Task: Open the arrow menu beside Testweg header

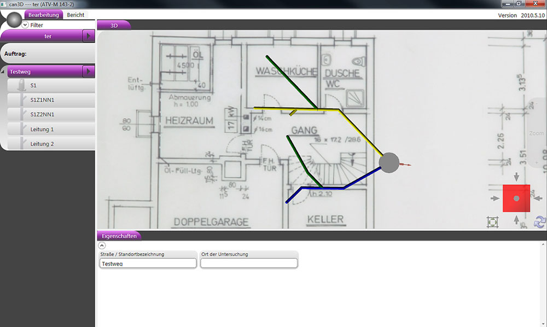Action: 89,71
